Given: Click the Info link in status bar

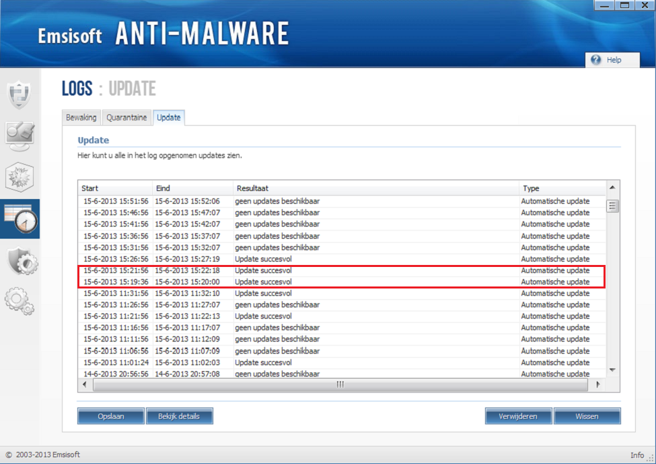Looking at the screenshot, I should click(637, 455).
